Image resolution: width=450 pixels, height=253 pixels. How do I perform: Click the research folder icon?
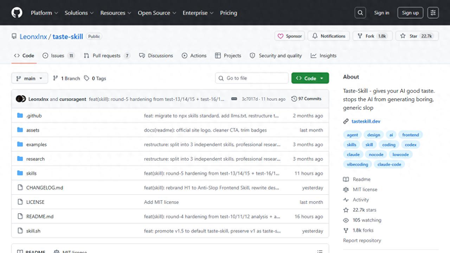tap(20, 159)
